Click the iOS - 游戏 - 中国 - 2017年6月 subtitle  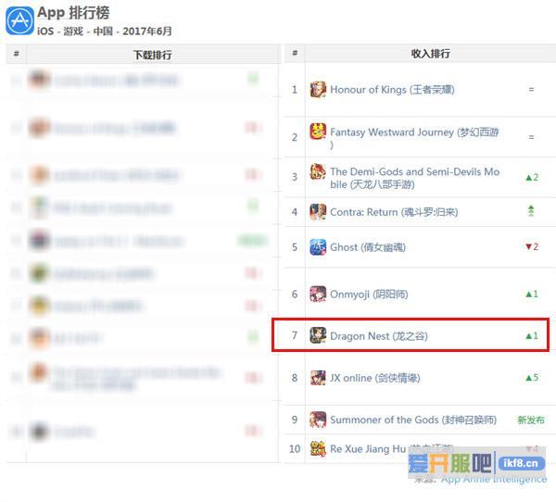tap(104, 31)
